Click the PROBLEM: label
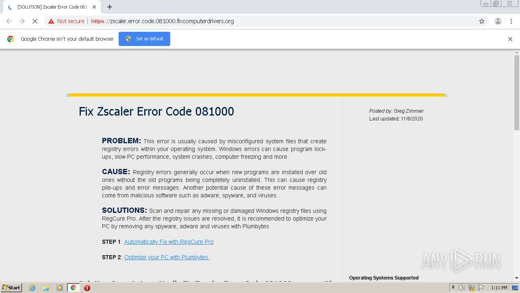The height and width of the screenshot is (293, 520). [121, 141]
